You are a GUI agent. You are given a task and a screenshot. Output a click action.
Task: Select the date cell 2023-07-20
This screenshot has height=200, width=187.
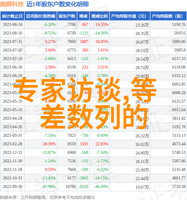pyautogui.click(x=12, y=50)
